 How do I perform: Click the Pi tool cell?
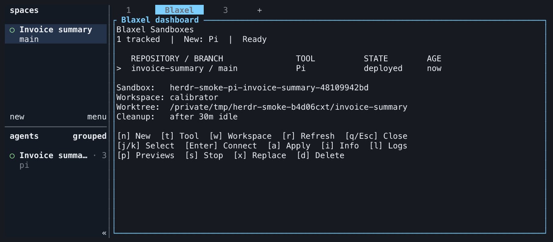click(301, 69)
